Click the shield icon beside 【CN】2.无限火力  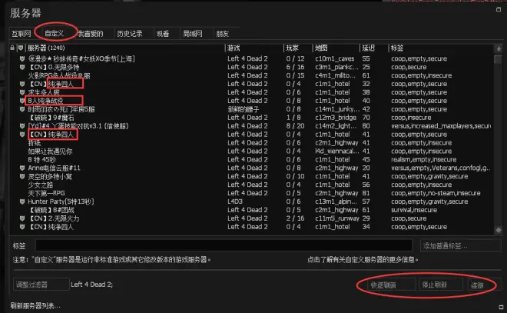22,218
